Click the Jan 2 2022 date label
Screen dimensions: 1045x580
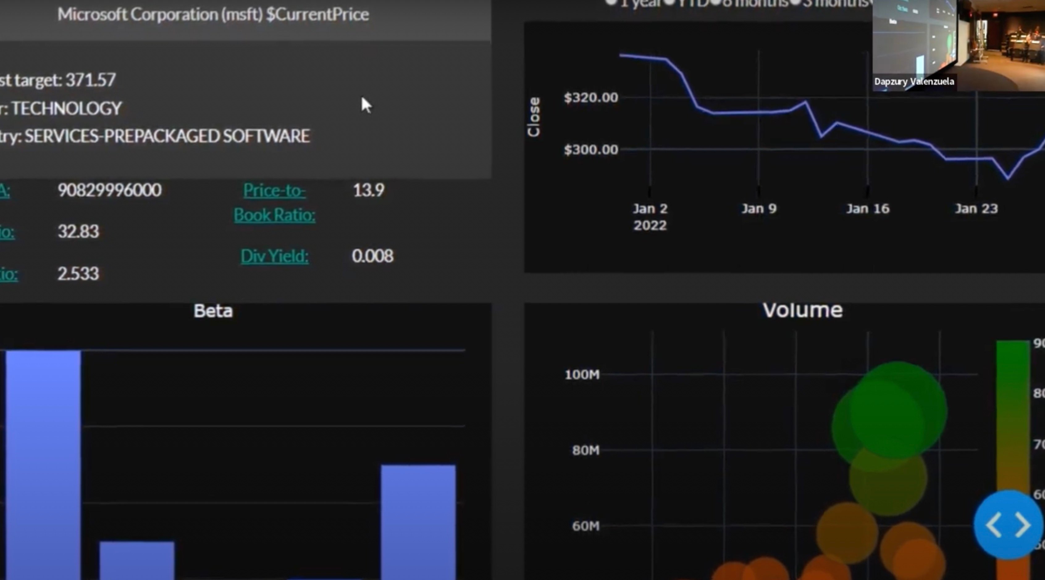[x=650, y=217]
